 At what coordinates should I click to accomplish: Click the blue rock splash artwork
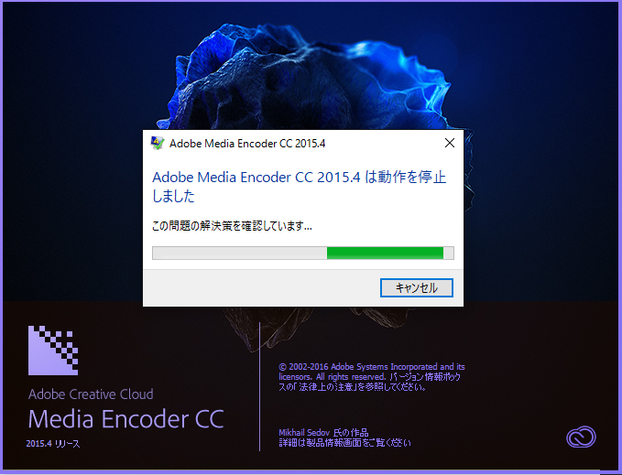[310, 80]
